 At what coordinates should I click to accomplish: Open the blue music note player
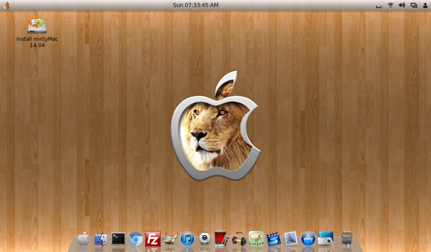[x=187, y=239]
